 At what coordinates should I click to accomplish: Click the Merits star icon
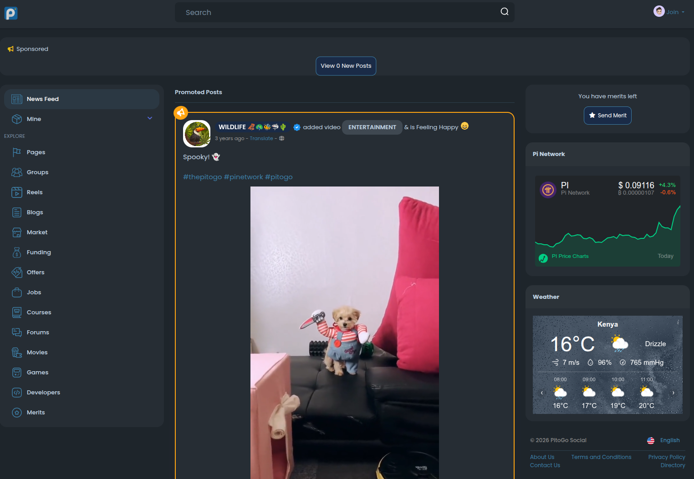(17, 413)
